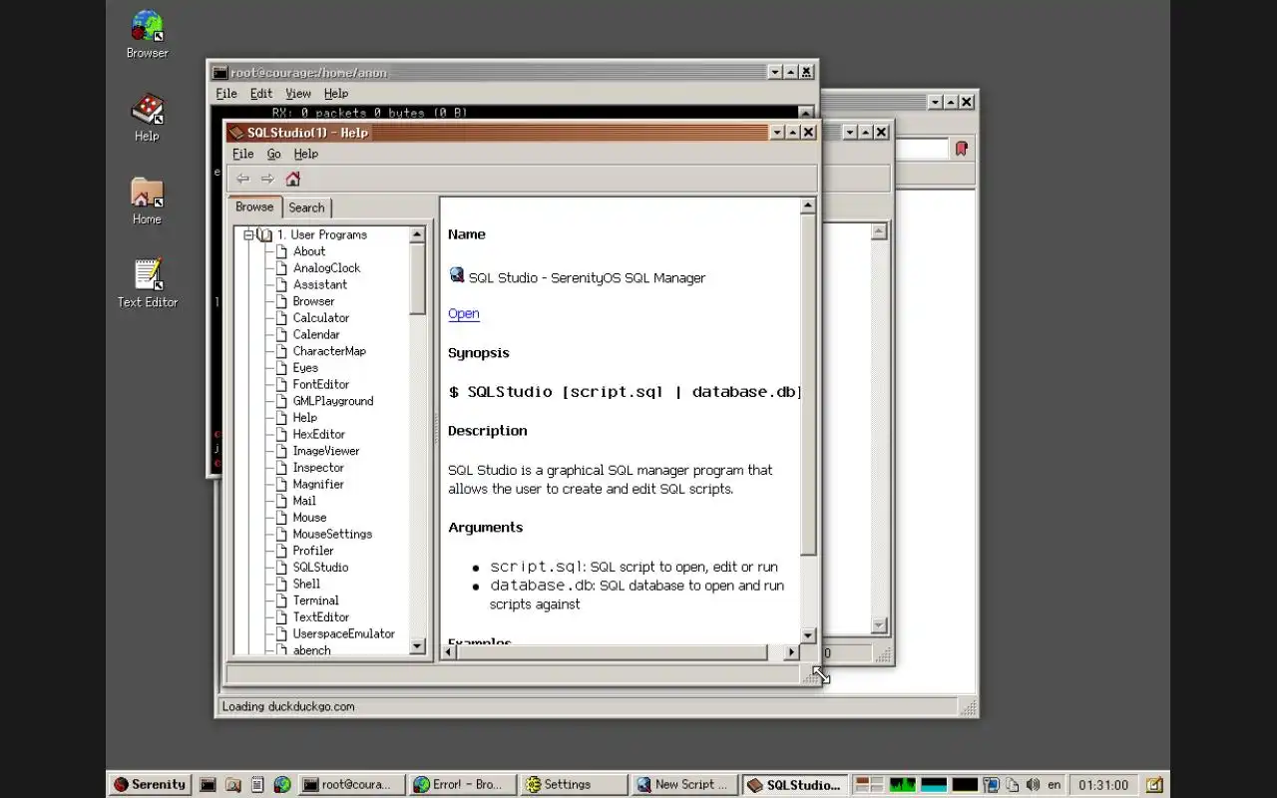Select SQLStudio in the help tree
The image size is (1277, 798).
tap(320, 567)
